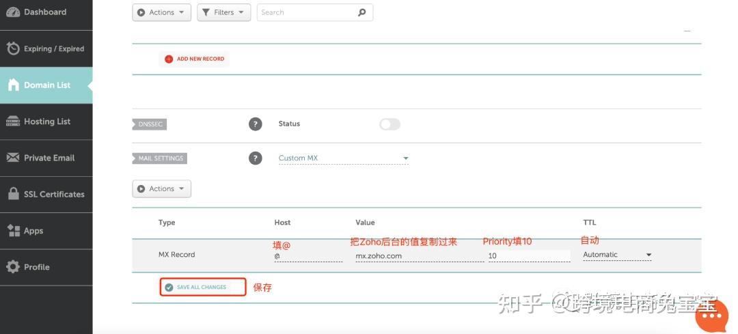Click the Add New Record link
Screen dimensions: 738x334
point(200,59)
